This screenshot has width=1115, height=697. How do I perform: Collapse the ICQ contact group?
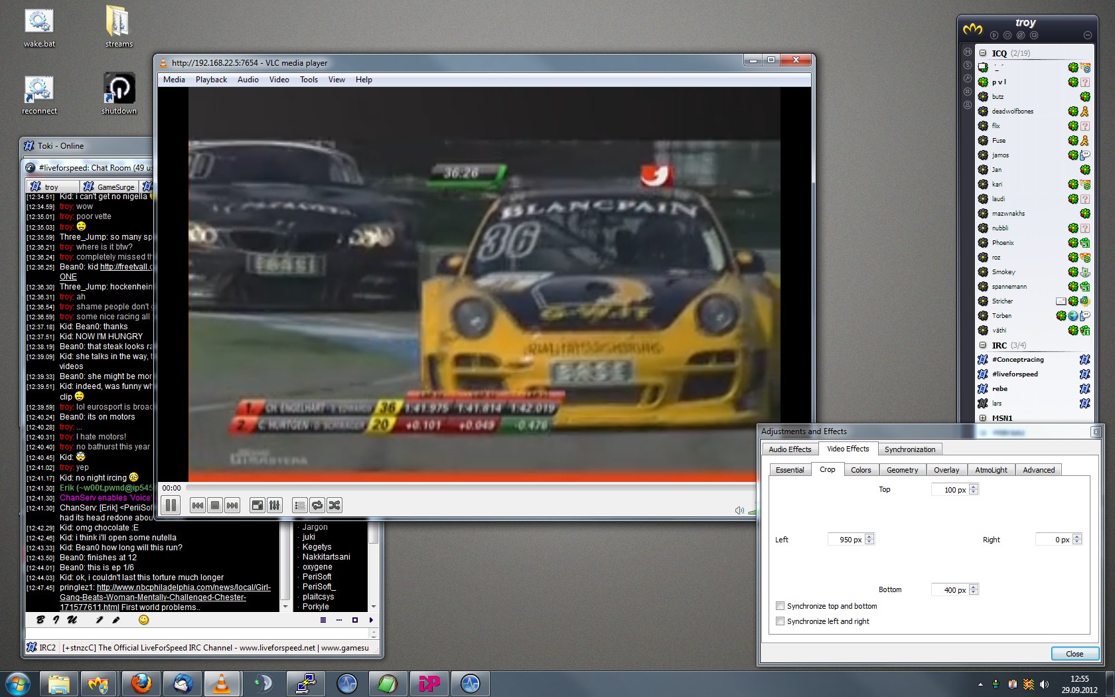coord(983,53)
